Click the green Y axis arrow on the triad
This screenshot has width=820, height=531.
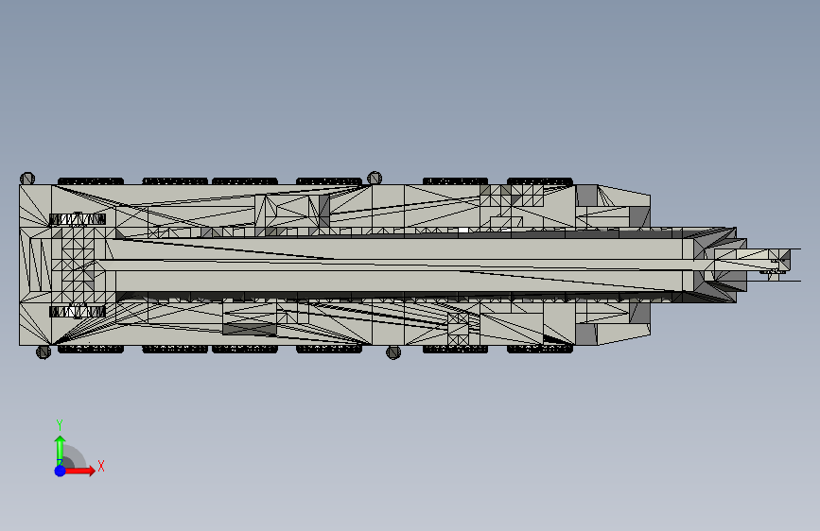[x=61, y=451]
